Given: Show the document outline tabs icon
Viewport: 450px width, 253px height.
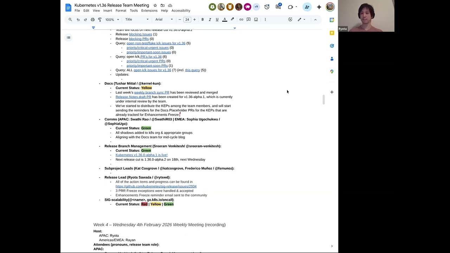Looking at the screenshot, I should point(68,38).
